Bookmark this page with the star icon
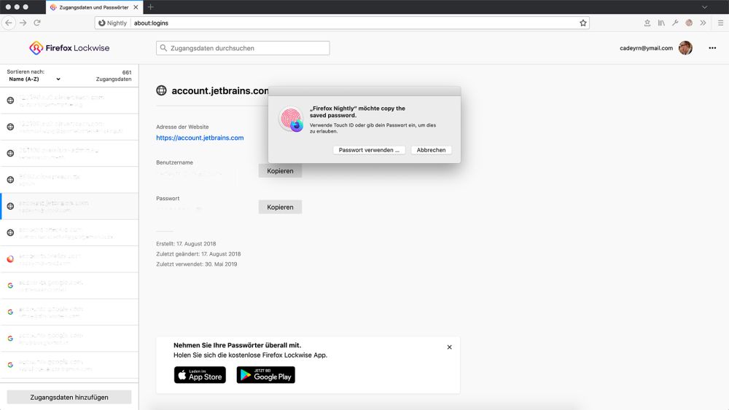Image resolution: width=729 pixels, height=410 pixels. [x=583, y=23]
